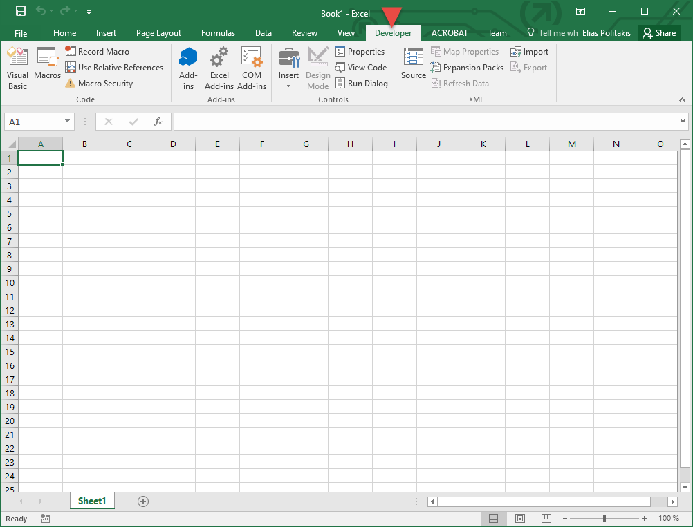Image resolution: width=693 pixels, height=527 pixels.
Task: Switch to the Insert ribbon tab
Action: (x=106, y=33)
